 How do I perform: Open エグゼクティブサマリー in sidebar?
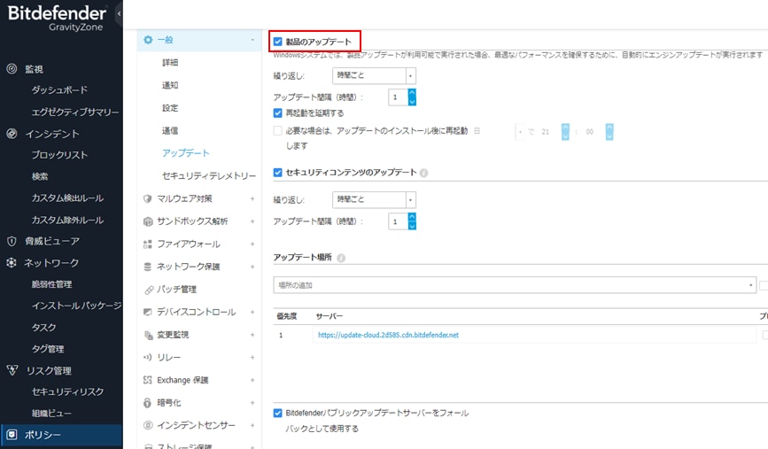pos(75,112)
